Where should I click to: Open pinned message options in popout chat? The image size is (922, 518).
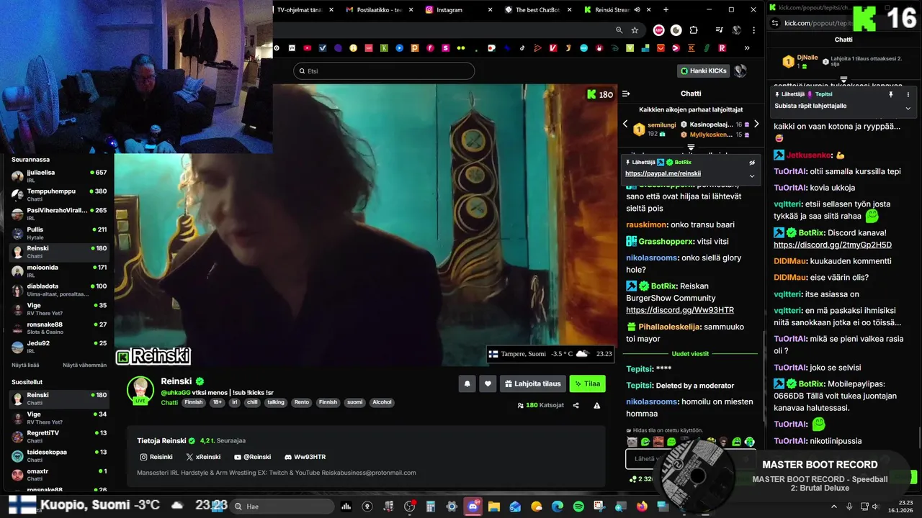pyautogui.click(x=908, y=94)
